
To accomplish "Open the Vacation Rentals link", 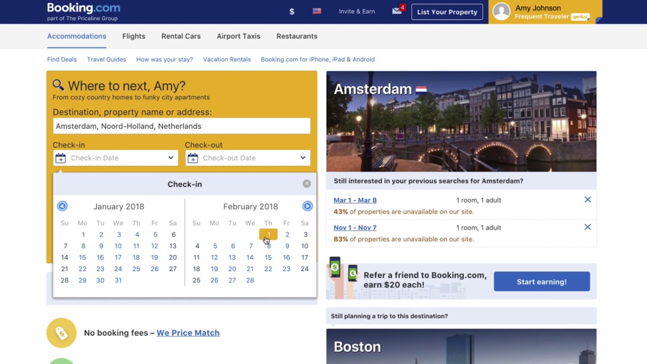I will point(226,59).
